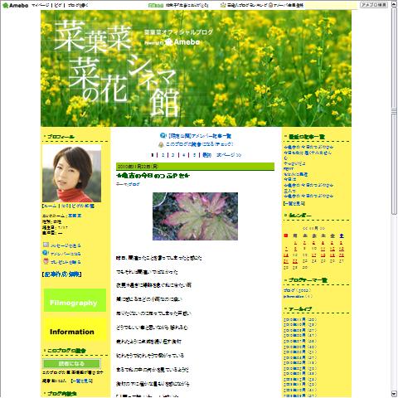Click the yellow Information banner

point(75,329)
